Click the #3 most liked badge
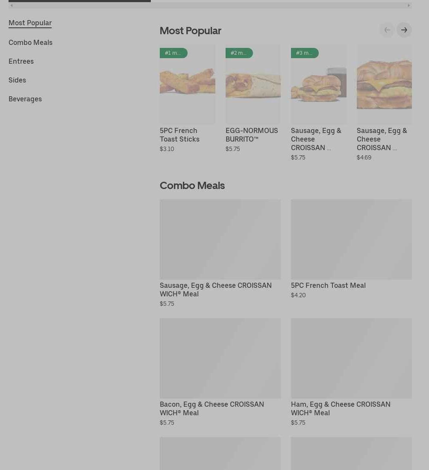 [x=304, y=53]
